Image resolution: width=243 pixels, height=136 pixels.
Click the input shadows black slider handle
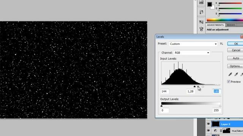click(194, 87)
